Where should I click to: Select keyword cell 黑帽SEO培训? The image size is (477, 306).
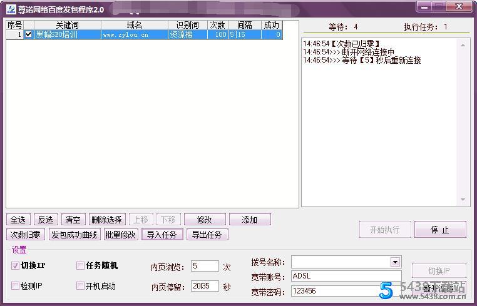click(68, 34)
